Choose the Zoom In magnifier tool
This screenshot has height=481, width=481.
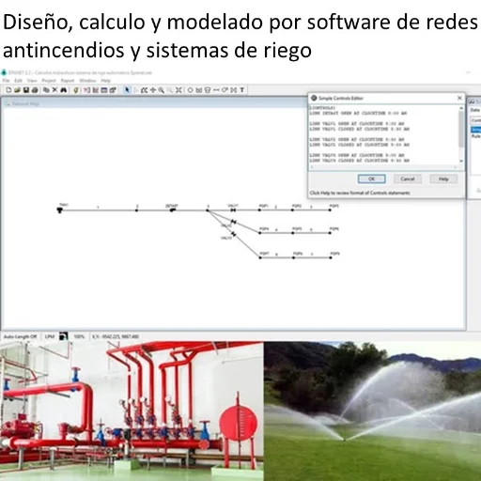162,90
